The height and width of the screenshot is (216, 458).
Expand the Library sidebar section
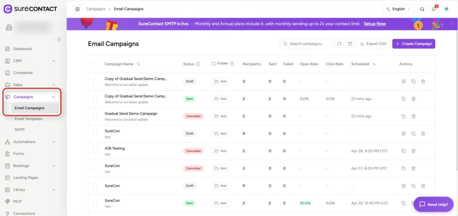[53, 190]
